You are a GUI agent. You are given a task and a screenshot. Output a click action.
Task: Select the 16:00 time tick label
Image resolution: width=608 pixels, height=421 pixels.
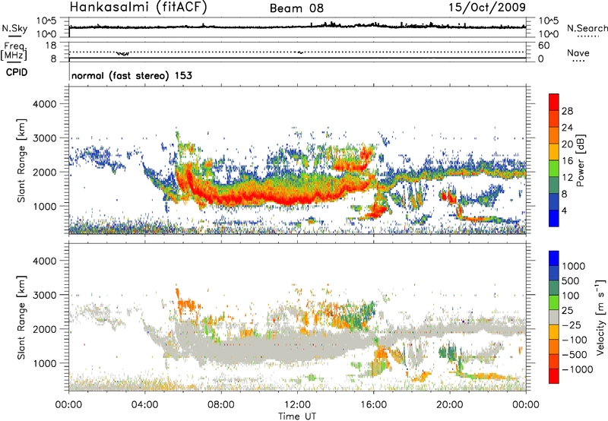coord(373,405)
